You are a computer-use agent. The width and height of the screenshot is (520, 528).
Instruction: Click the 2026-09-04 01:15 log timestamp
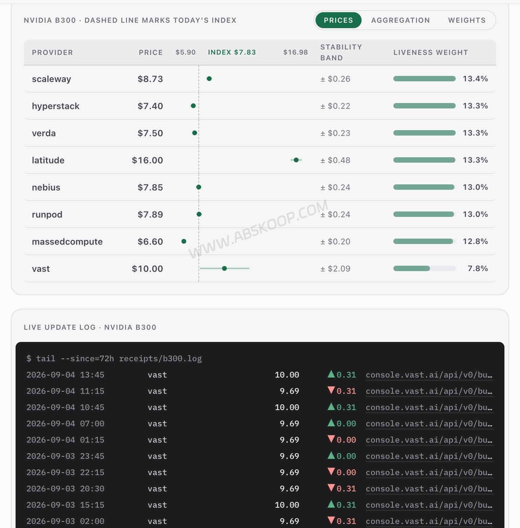click(65, 440)
